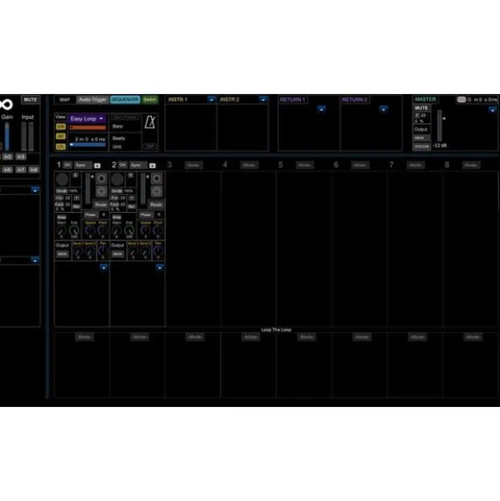Open track 1 Sync dropdown

[83, 165]
